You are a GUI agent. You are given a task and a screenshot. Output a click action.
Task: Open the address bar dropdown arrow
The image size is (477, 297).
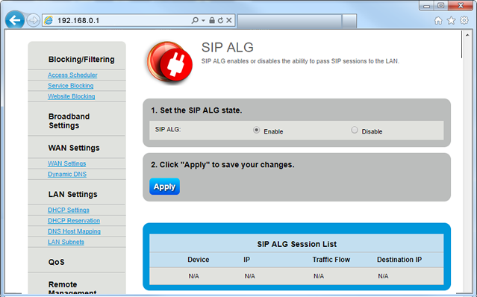(203, 20)
